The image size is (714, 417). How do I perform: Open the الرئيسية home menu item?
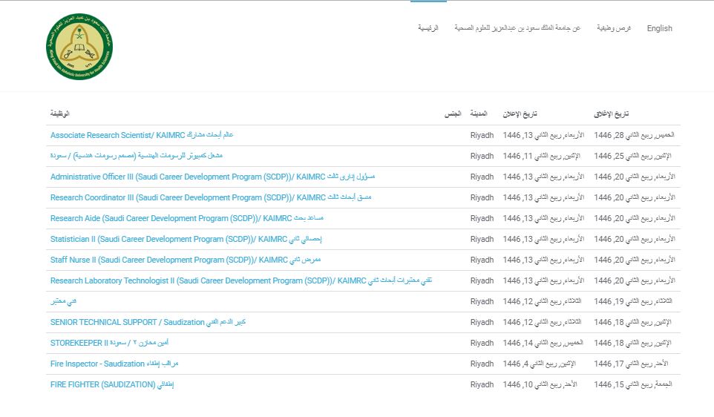click(428, 28)
